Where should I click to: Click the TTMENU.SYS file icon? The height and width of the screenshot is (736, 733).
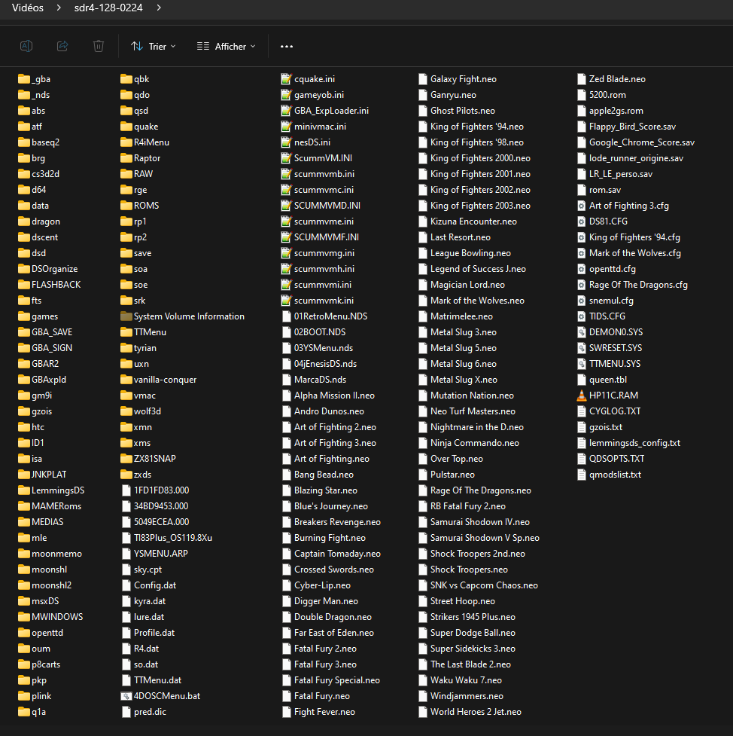pos(582,364)
